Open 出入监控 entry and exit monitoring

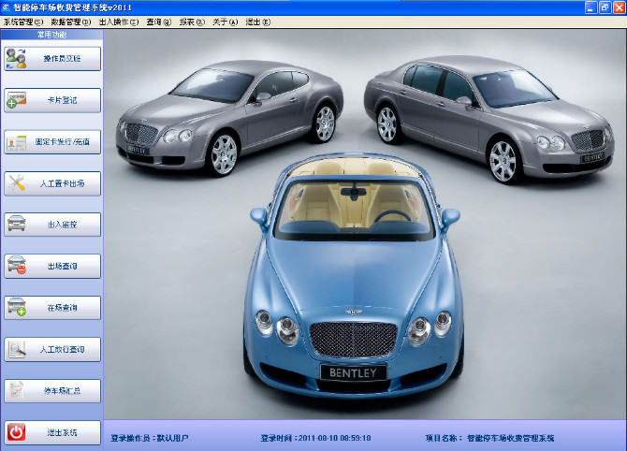pos(52,225)
